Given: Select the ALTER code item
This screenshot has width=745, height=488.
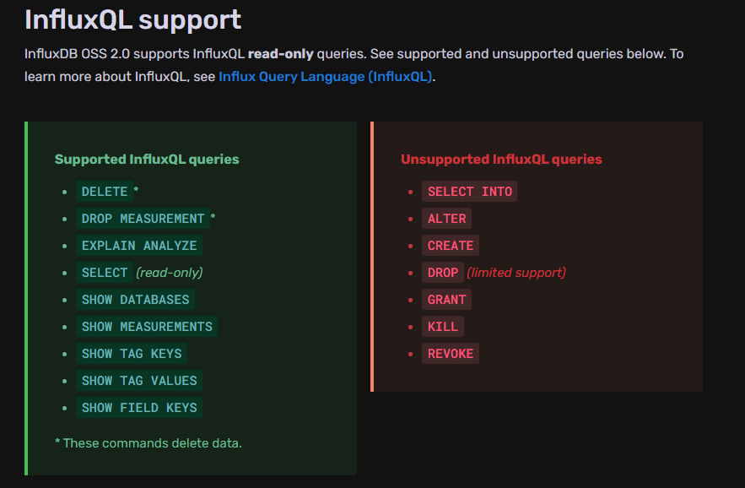Looking at the screenshot, I should click(446, 219).
